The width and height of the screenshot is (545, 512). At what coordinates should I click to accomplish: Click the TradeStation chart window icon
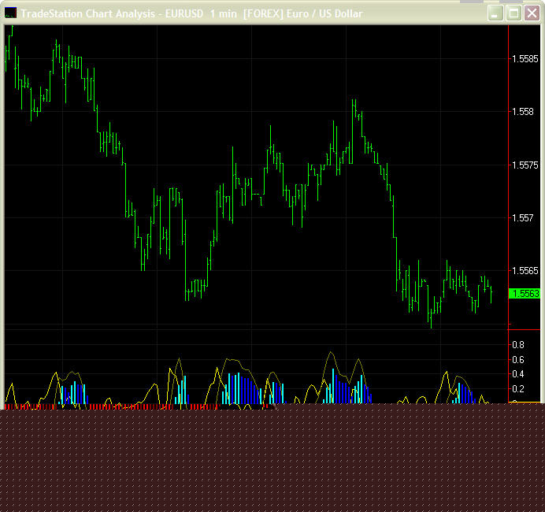tap(10, 13)
